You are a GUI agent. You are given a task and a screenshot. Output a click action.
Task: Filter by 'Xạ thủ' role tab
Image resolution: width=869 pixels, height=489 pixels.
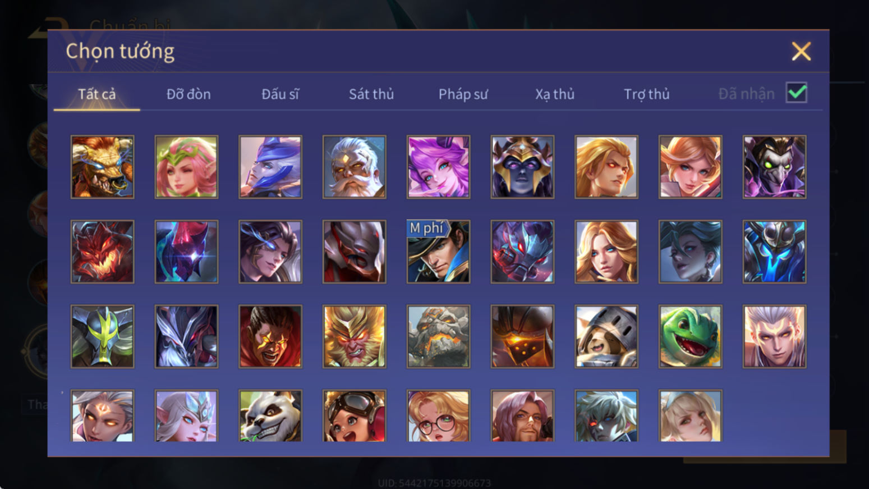pyautogui.click(x=555, y=94)
